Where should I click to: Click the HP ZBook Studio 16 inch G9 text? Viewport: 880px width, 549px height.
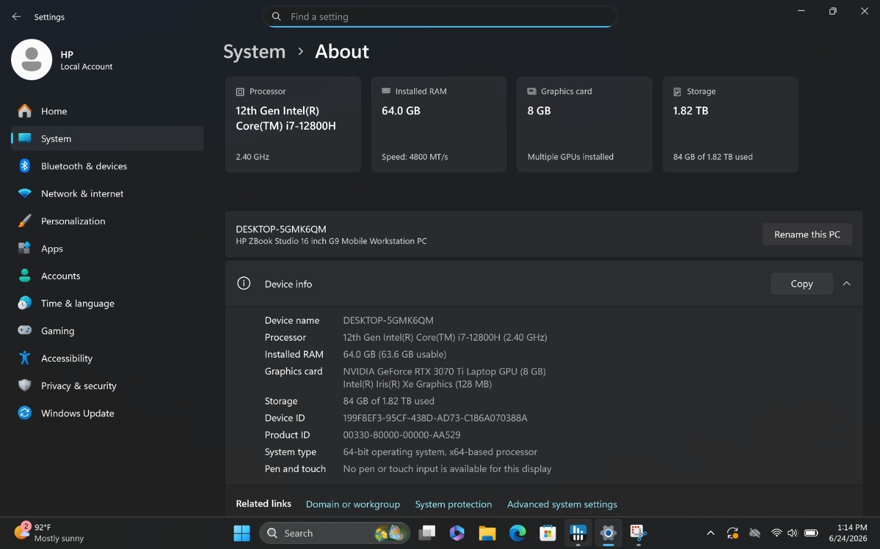[x=331, y=241]
